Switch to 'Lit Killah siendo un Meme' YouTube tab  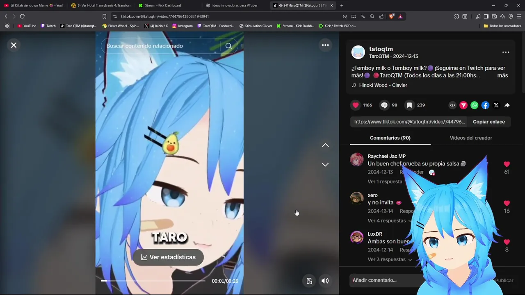(x=34, y=5)
